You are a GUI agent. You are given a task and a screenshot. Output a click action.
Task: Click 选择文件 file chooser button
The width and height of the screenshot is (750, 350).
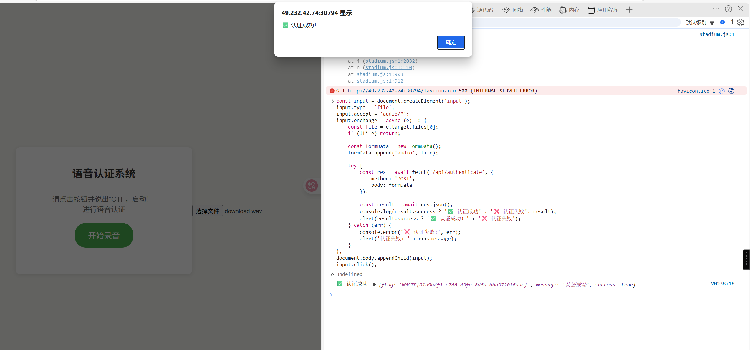(207, 211)
